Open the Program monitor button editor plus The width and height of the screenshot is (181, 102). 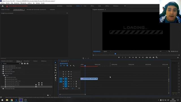point(178,58)
